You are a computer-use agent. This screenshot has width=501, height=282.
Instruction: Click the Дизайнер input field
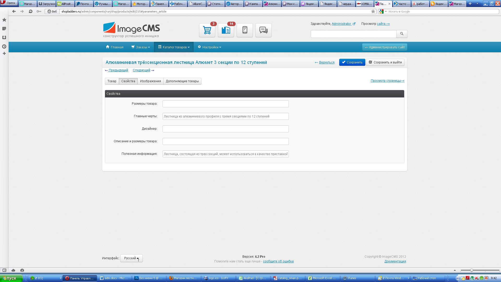tap(225, 129)
